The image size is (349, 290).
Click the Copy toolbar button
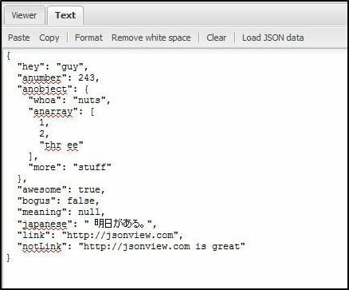tap(49, 38)
